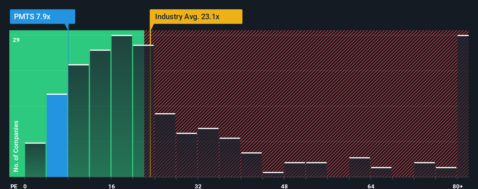
Task: Click the bar just right of industry average line
Action: tap(165, 145)
